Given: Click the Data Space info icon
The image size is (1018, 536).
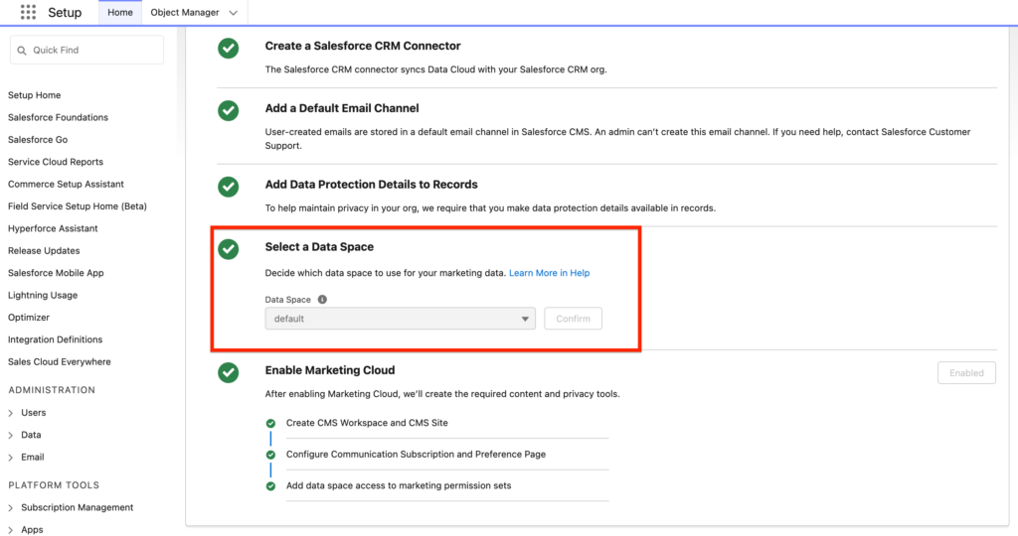Looking at the screenshot, I should coord(322,299).
